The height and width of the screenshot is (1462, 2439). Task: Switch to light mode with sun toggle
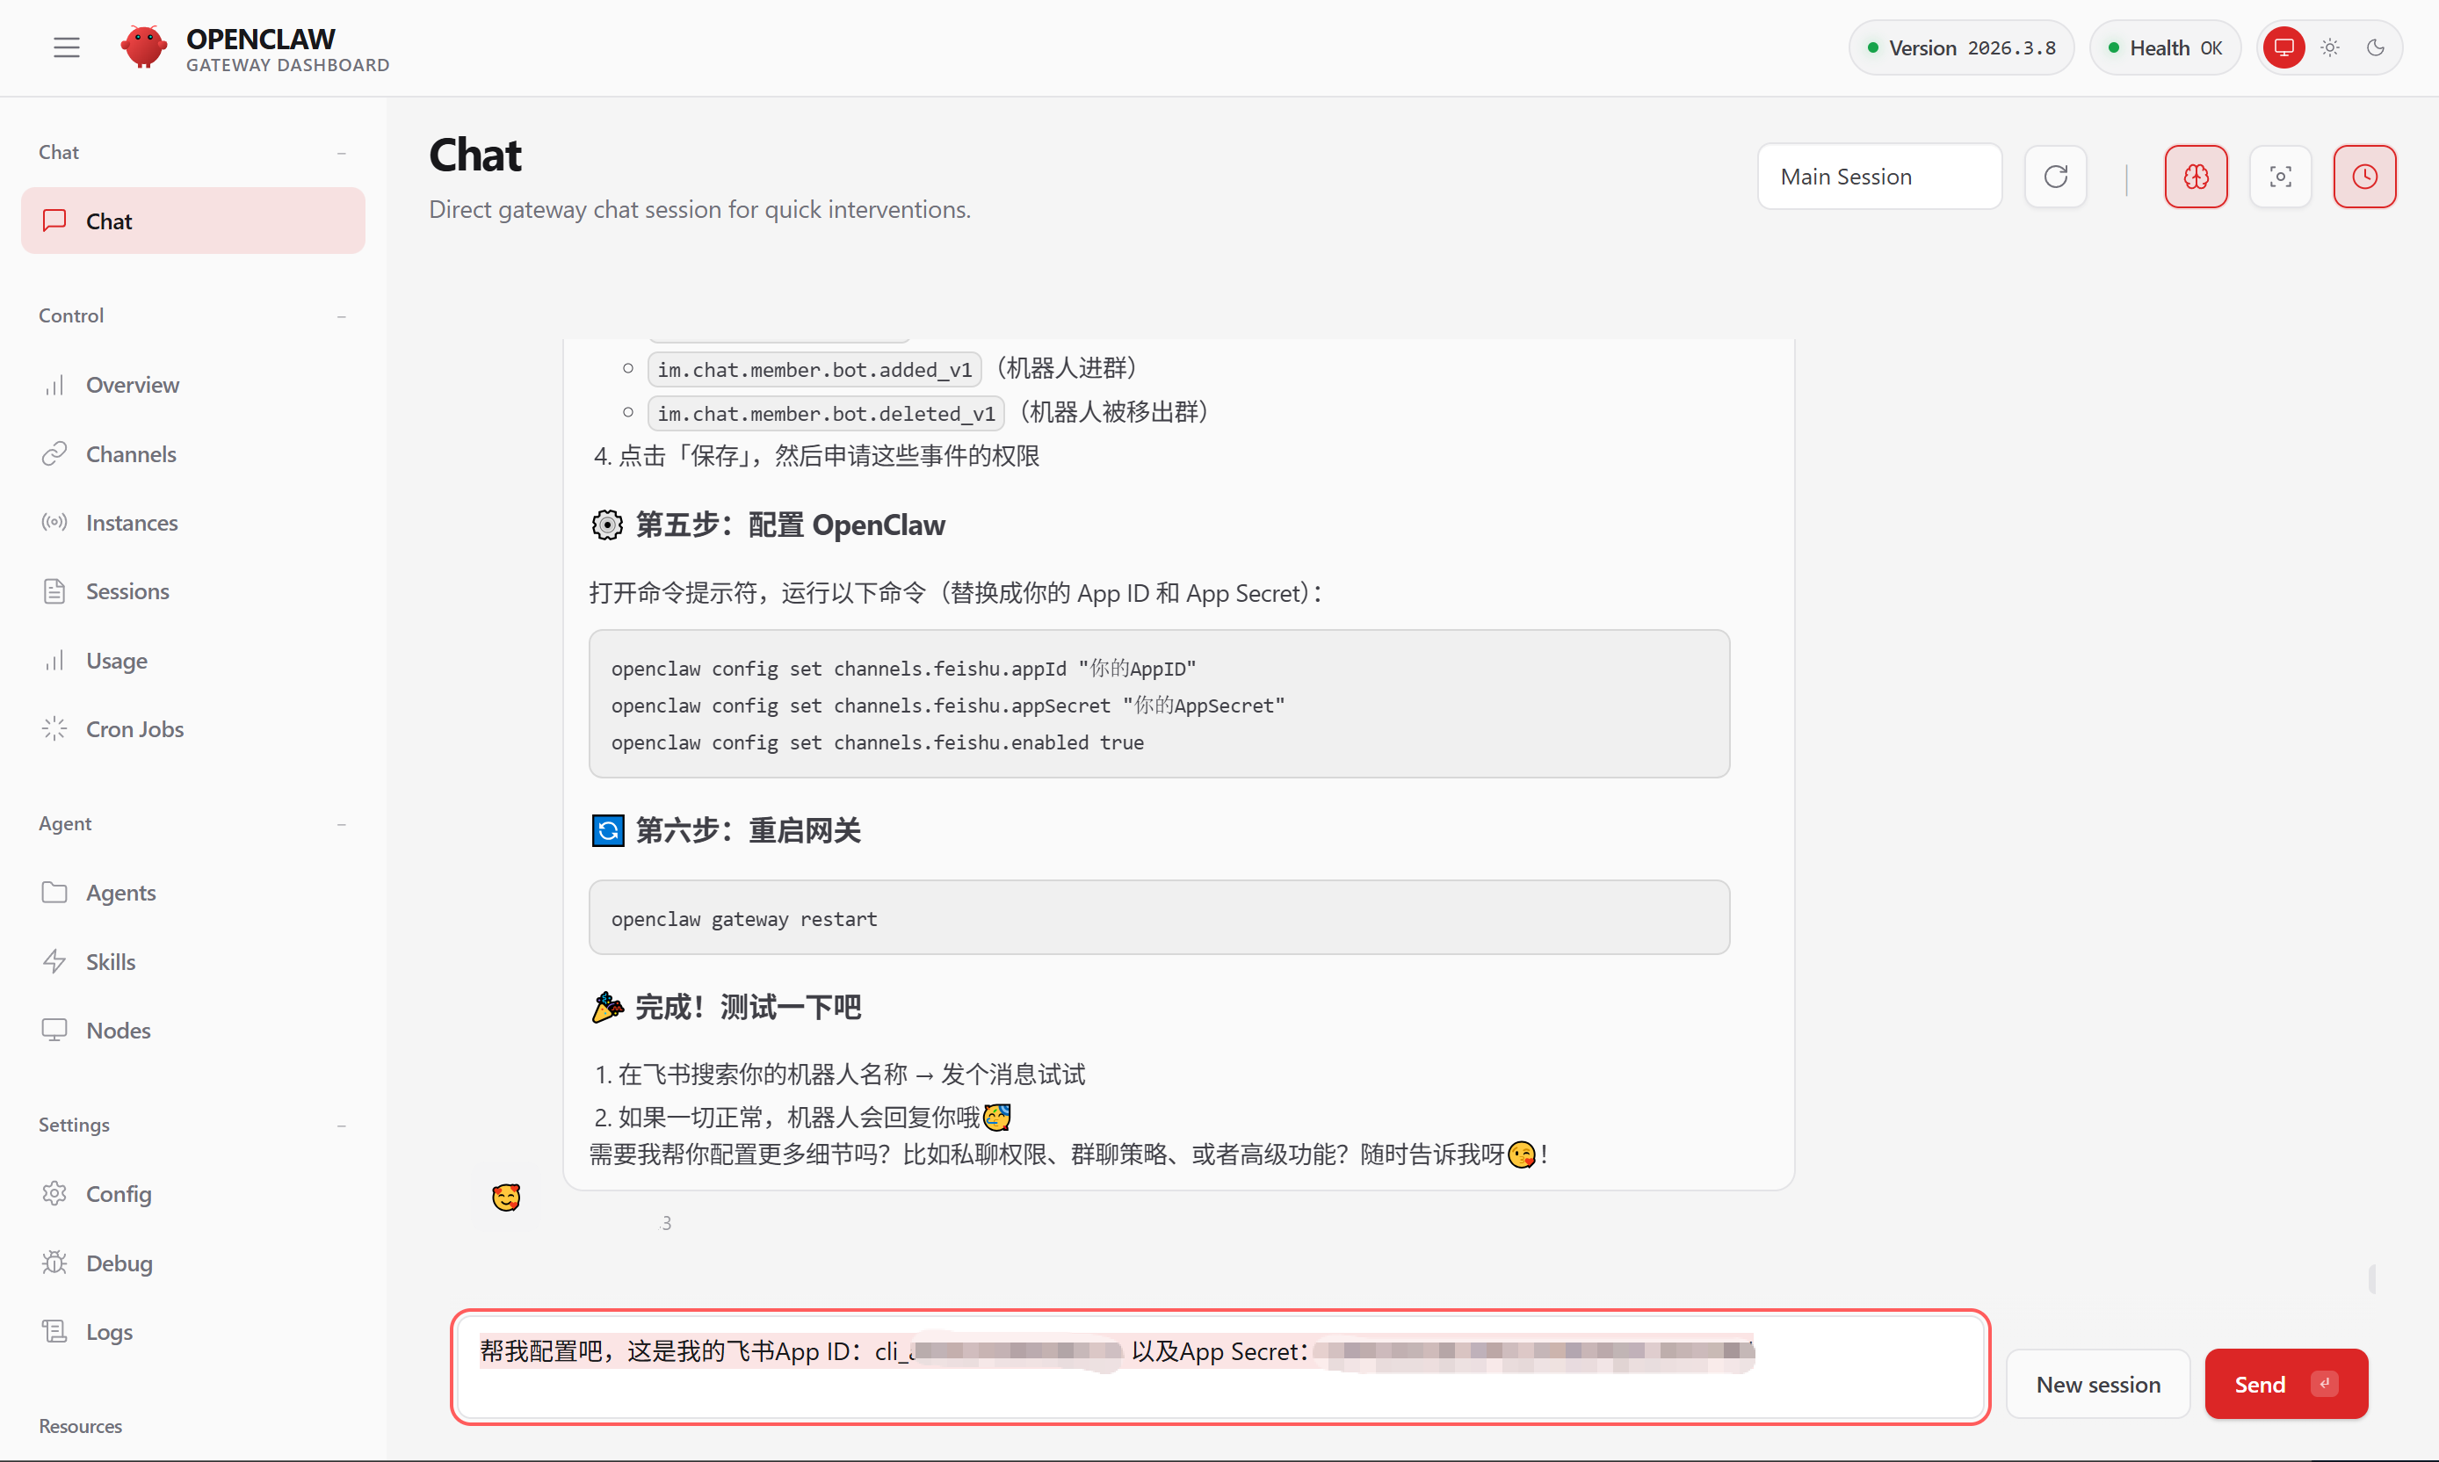point(2330,47)
